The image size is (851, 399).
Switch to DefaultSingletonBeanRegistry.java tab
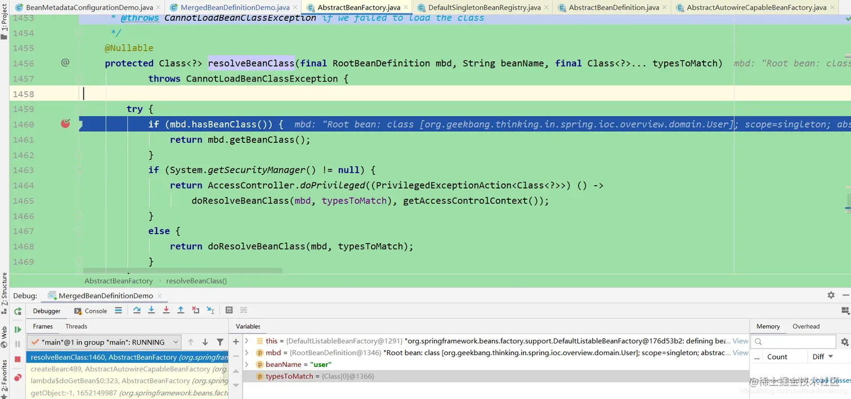tap(484, 7)
